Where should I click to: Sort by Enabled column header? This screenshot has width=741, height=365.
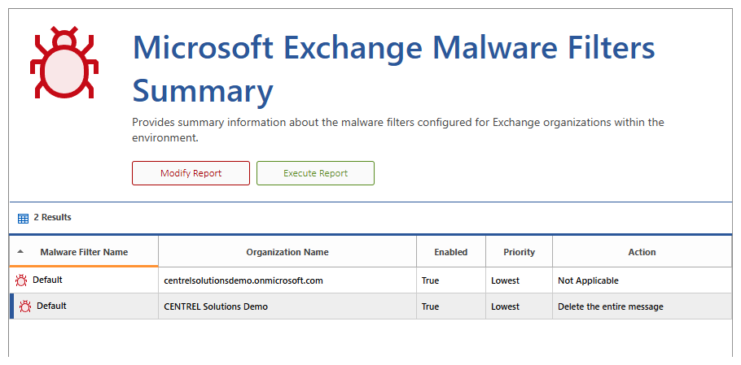[451, 252]
